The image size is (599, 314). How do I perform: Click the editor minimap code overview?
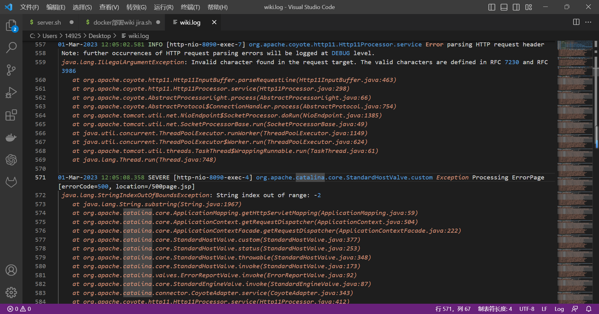(575, 172)
